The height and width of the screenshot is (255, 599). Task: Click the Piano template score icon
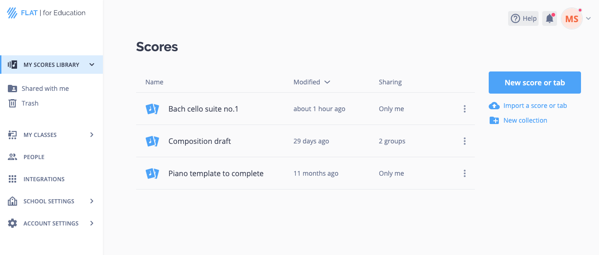[152, 173]
